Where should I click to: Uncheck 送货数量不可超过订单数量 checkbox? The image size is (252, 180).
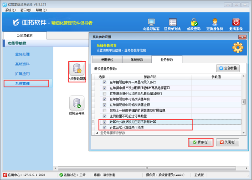pos(104,116)
